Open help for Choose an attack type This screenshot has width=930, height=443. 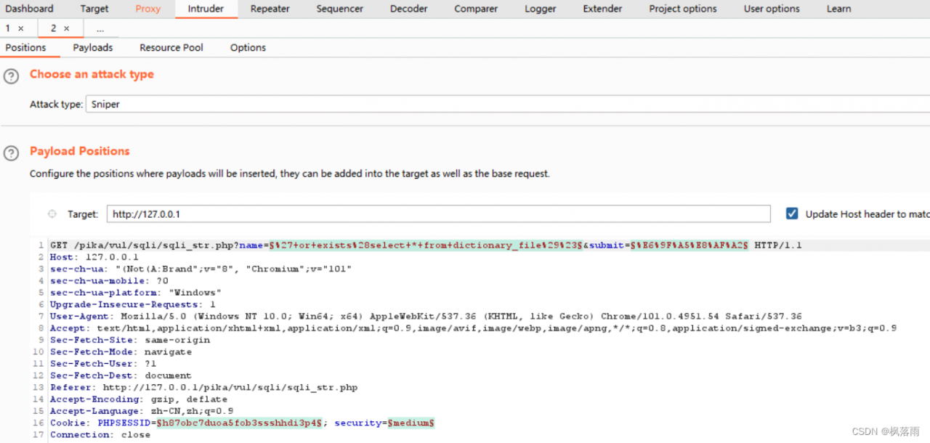pos(11,76)
